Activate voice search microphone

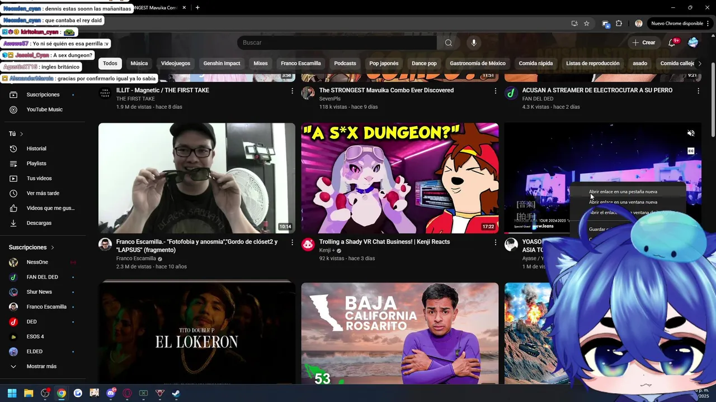tap(474, 43)
